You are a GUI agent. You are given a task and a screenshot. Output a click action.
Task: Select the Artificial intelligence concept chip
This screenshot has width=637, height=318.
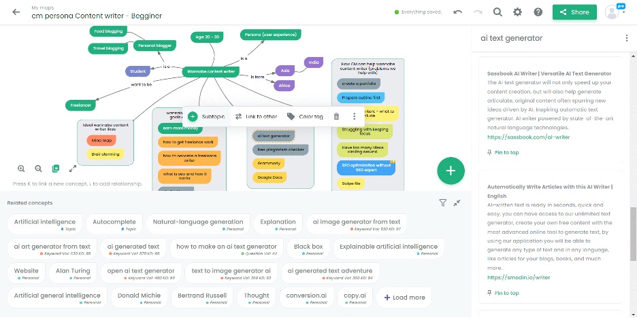[45, 224]
